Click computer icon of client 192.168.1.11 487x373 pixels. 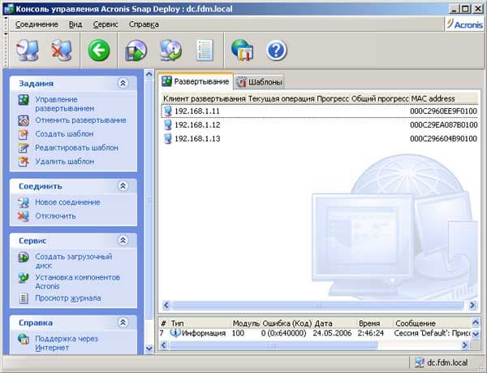[168, 111]
